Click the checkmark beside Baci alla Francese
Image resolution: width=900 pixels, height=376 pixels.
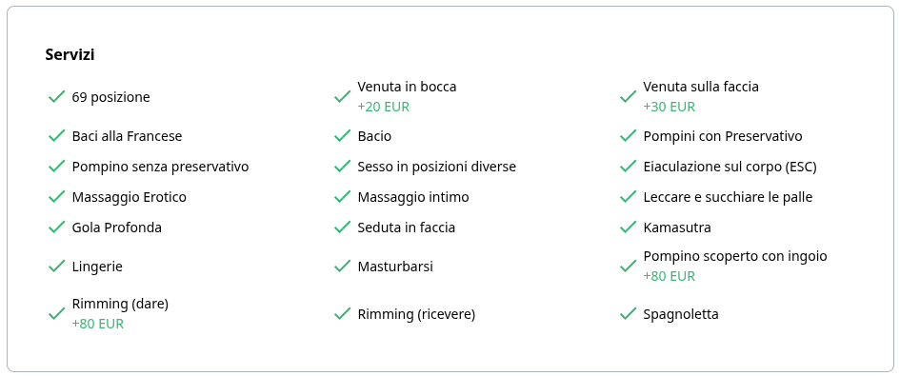(x=56, y=136)
